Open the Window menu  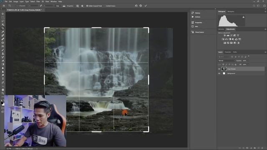point(53,2)
